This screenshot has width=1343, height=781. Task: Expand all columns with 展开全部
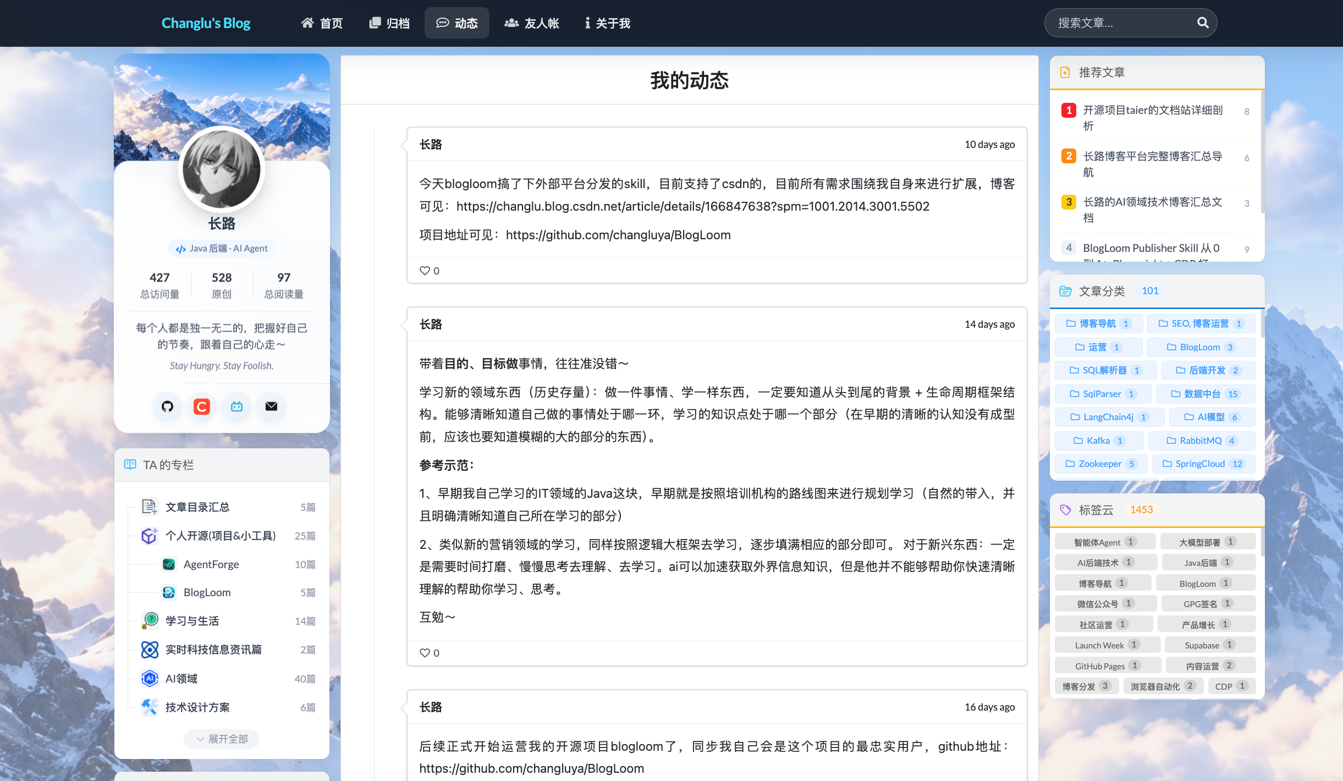[x=222, y=739]
